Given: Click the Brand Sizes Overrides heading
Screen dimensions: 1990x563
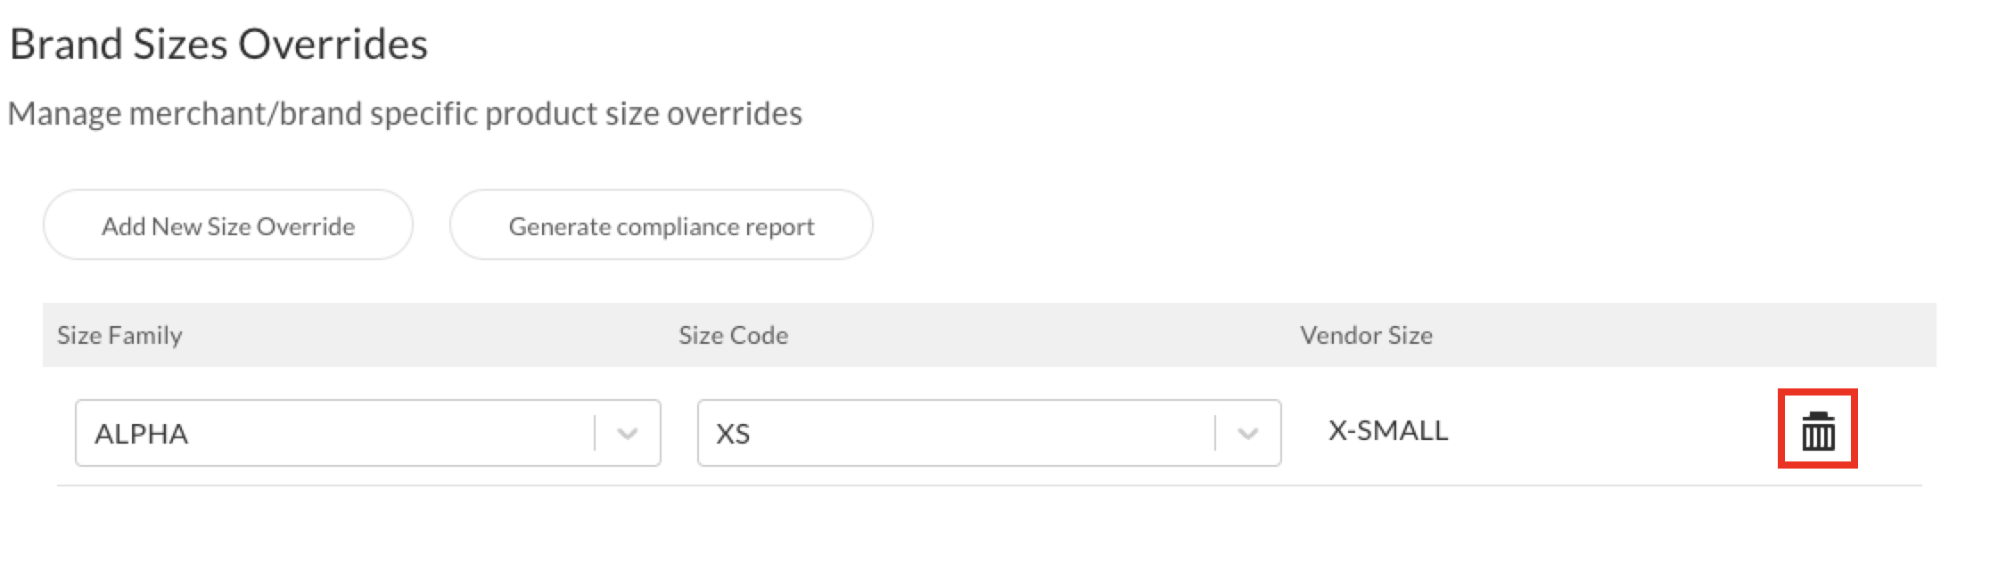Looking at the screenshot, I should [x=219, y=44].
